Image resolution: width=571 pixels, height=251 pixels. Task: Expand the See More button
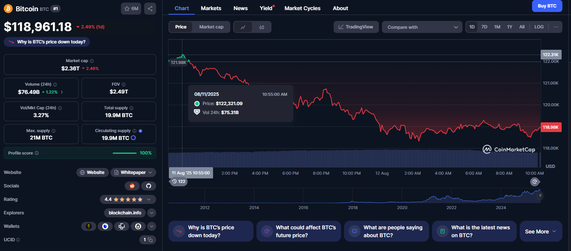point(541,232)
